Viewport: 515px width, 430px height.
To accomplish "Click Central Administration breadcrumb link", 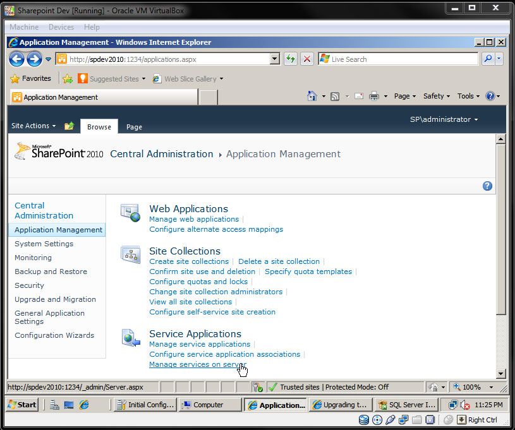I will tap(162, 154).
